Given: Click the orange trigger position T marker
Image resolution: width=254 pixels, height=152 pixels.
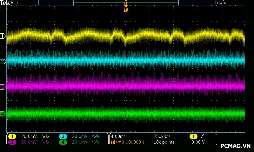Looking at the screenshot, I should pyautogui.click(x=126, y=10).
